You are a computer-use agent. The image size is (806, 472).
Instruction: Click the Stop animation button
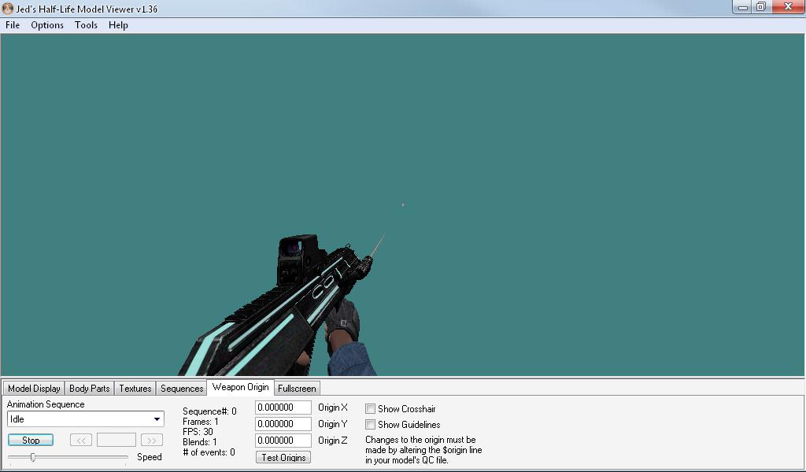[31, 441]
